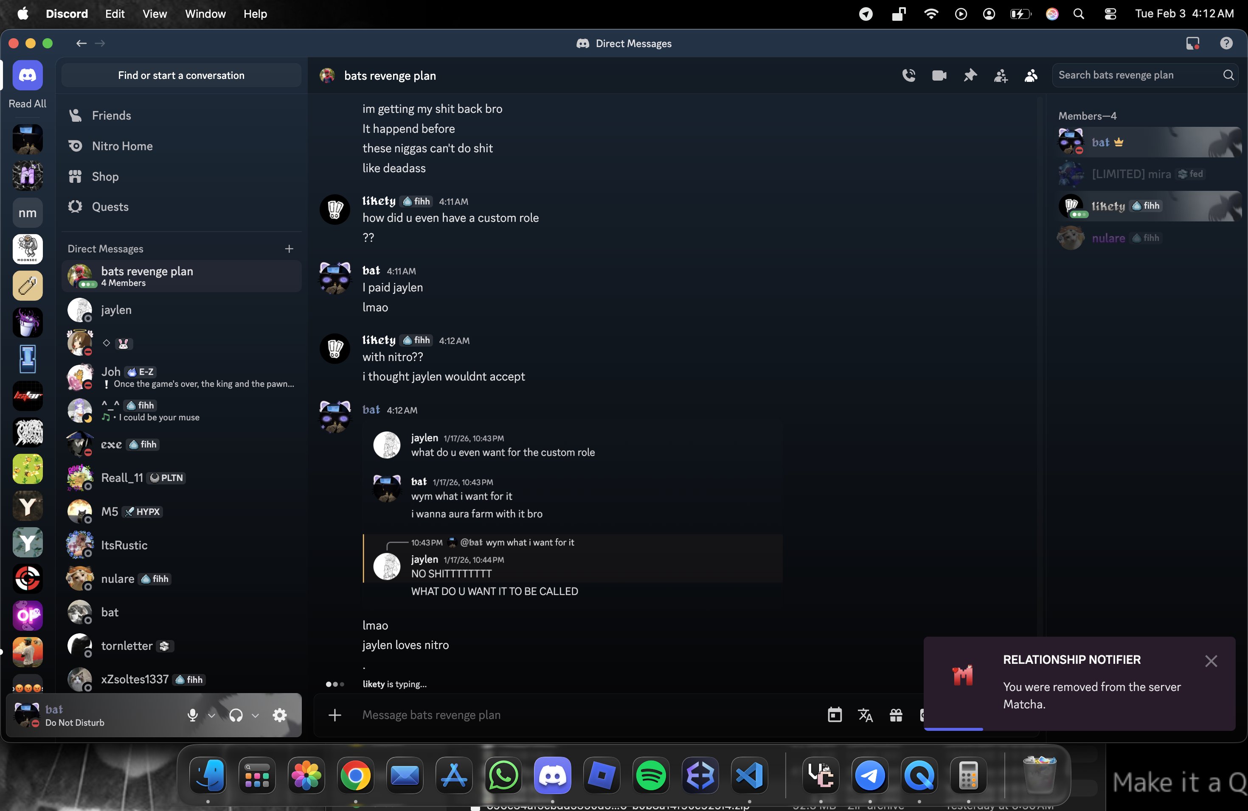Open the calendar icon in message bar
Image resolution: width=1248 pixels, height=811 pixels.
tap(835, 715)
